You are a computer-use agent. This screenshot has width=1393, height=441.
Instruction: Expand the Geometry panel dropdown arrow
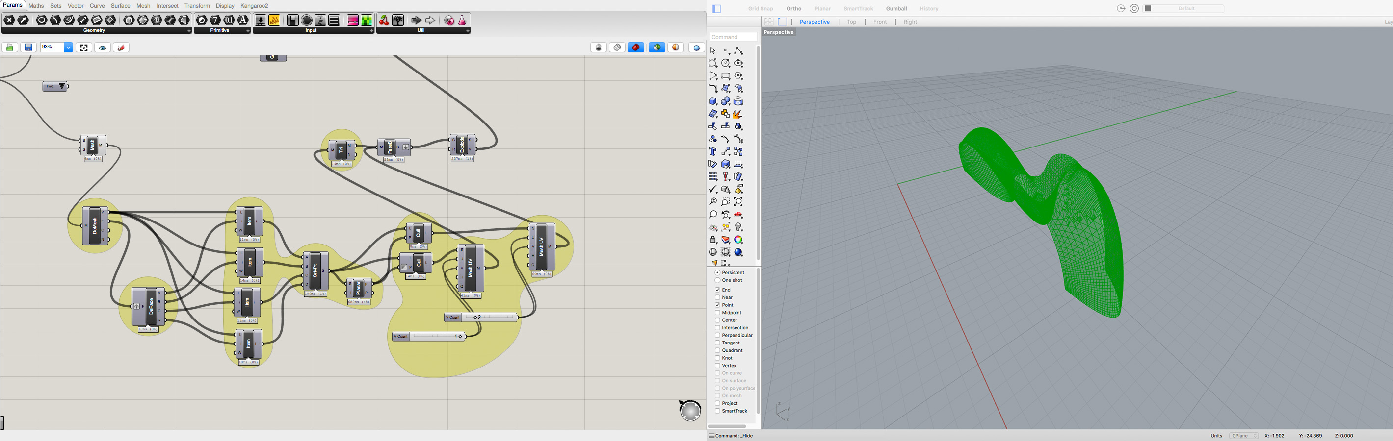coord(189,31)
